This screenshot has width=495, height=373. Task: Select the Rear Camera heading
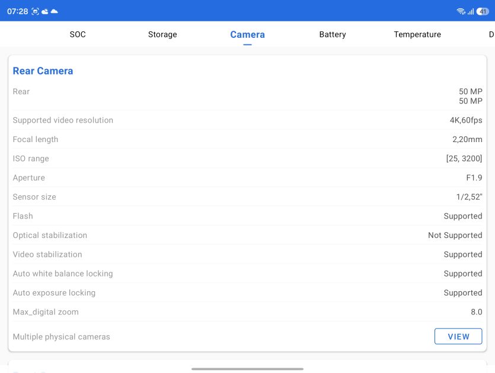[43, 71]
